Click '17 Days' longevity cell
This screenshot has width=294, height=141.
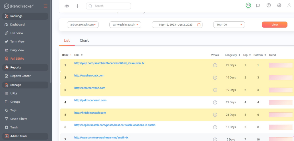point(231,127)
